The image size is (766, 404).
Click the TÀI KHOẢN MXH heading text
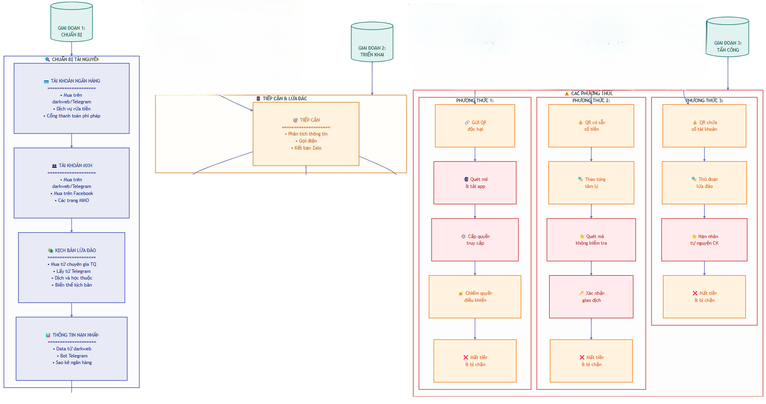click(76, 166)
